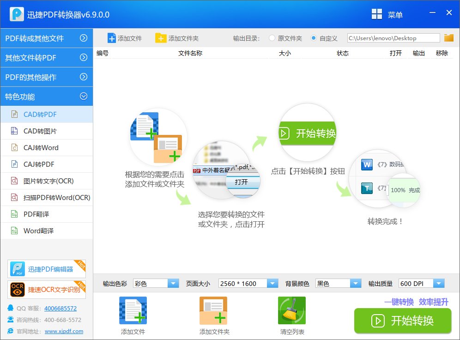Click the play icon on 开始转换 button
This screenshot has width=460, height=340.
click(x=378, y=321)
